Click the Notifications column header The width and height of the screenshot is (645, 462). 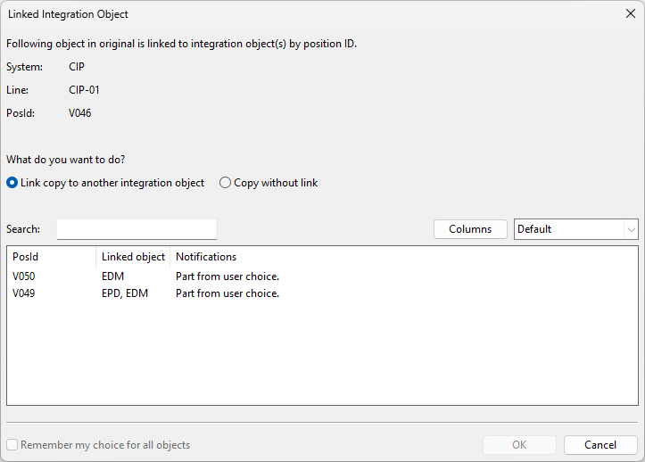(206, 257)
